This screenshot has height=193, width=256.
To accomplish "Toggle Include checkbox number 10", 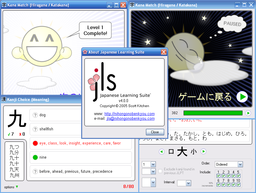I will pos(238,184).
